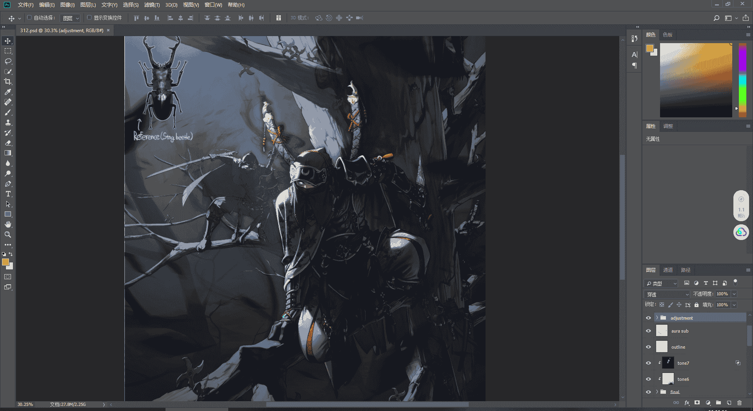Delete layer with the trash icon
The image size is (753, 411).
pyautogui.click(x=739, y=403)
